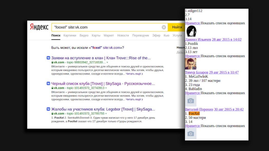Image resolution: width=269 pixels, height=151 pixels.
Task: Open the Кью tab
Action: coord(167,36)
